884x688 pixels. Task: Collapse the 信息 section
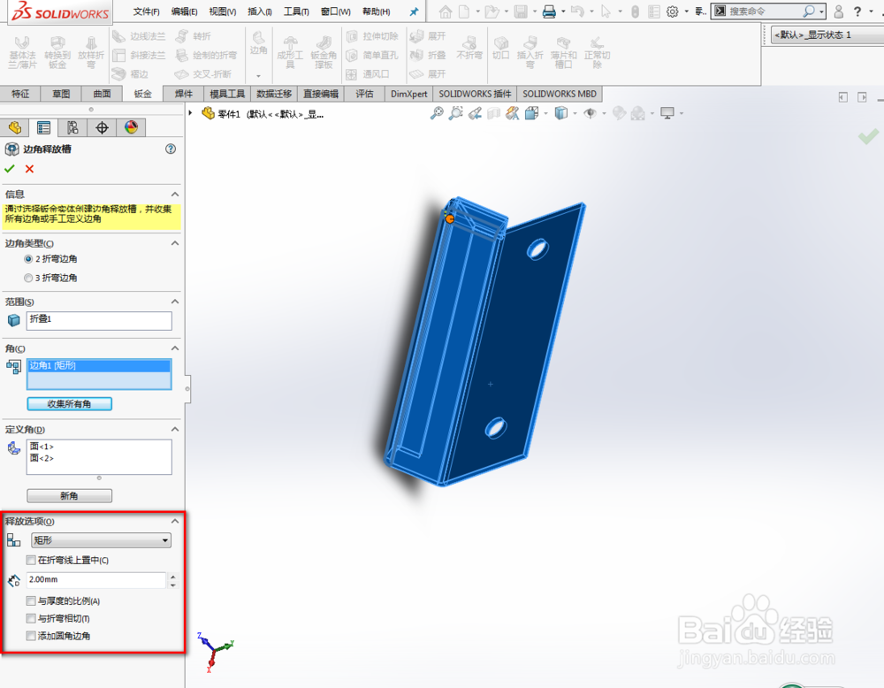click(x=175, y=195)
